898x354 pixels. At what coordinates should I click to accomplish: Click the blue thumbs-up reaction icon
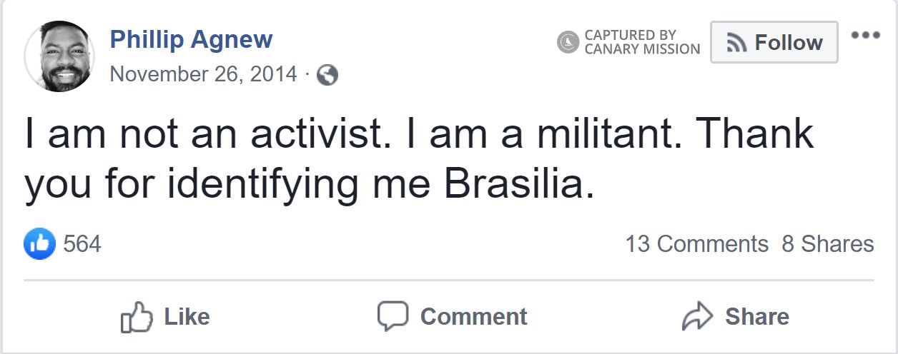40,245
